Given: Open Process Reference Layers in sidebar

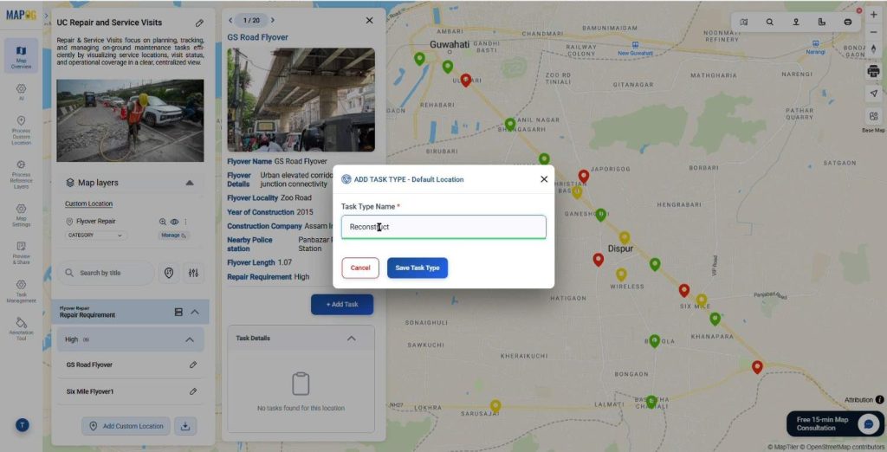Looking at the screenshot, I should pyautogui.click(x=21, y=174).
